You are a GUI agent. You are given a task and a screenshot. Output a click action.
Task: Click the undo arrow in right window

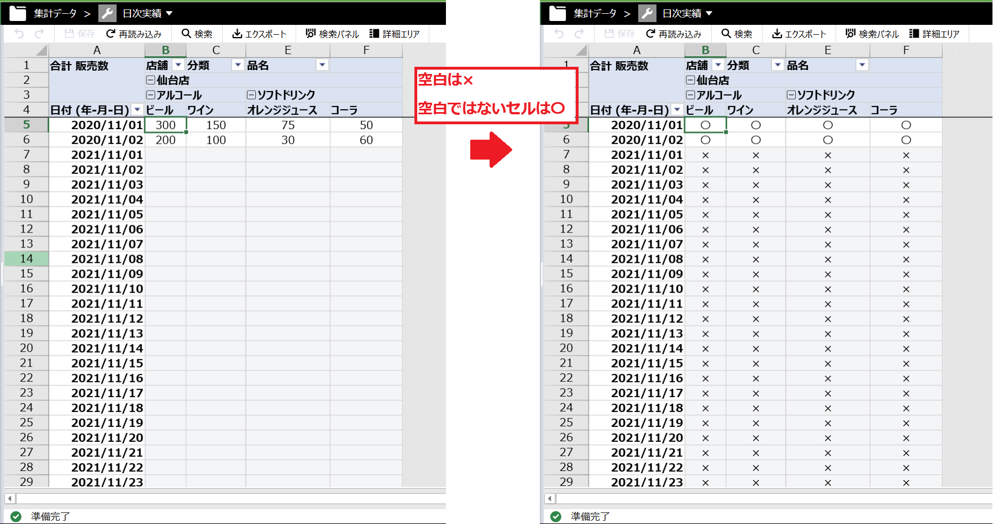pos(559,34)
